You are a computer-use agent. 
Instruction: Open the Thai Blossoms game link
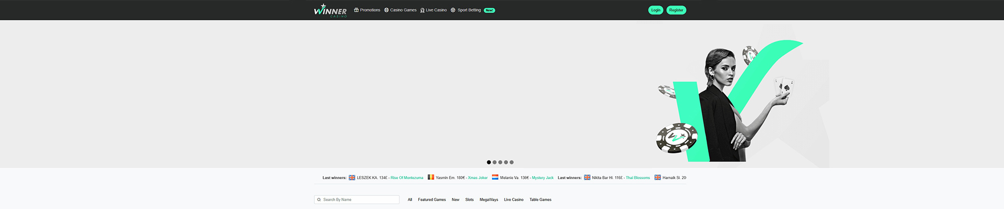(638, 178)
